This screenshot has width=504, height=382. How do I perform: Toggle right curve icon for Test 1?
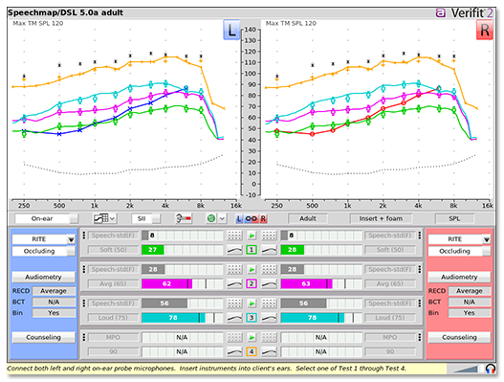click(269, 250)
